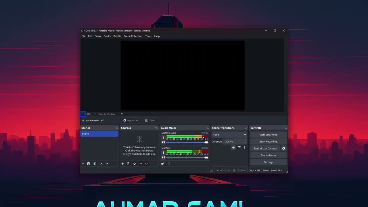This screenshot has width=368, height=207.
Task: Toggle Studio Mode
Action: pyautogui.click(x=268, y=155)
